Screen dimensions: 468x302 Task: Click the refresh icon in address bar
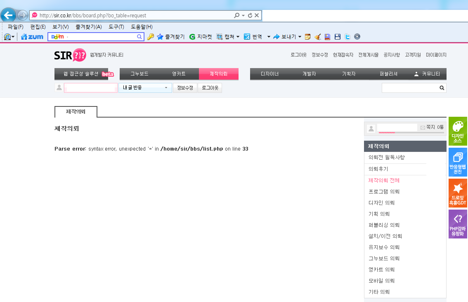pyautogui.click(x=250, y=15)
